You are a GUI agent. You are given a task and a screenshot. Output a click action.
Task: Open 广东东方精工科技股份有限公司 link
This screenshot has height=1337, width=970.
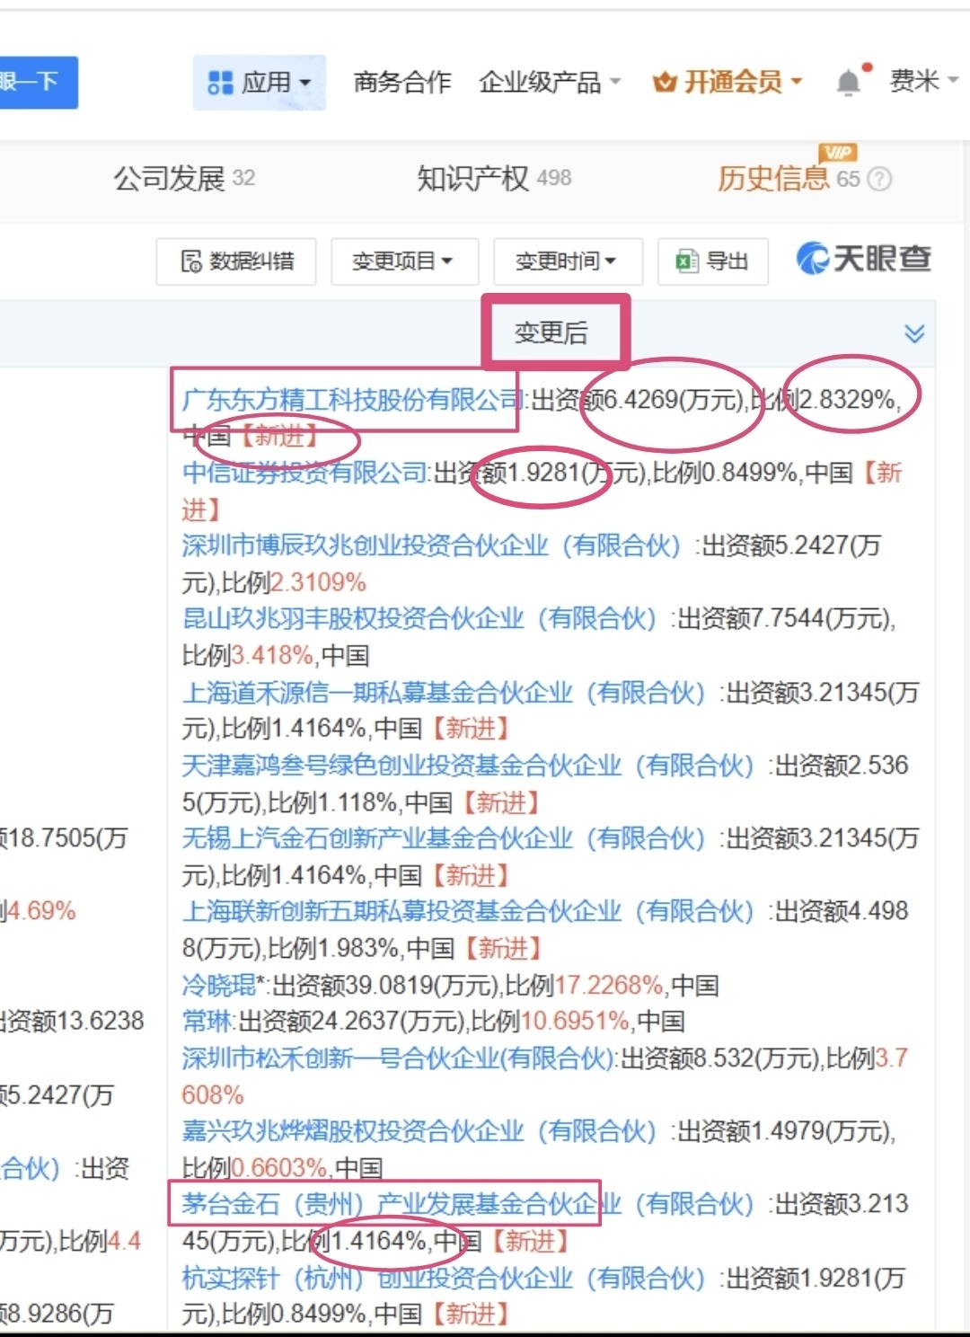(352, 400)
